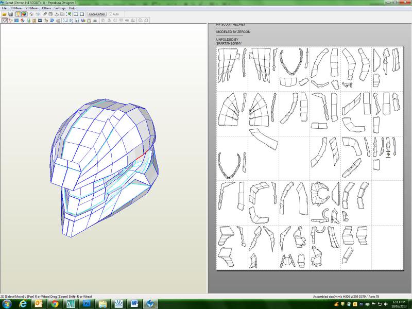
Task: Open the Settings menu
Action: coord(60,8)
